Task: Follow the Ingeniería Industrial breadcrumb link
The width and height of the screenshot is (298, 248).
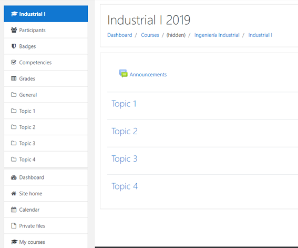Action: coord(217,35)
